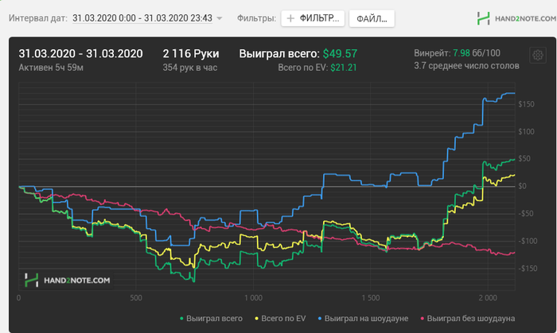
Task: Click the pink legend dot for non-showdown winnings
Action: click(423, 319)
